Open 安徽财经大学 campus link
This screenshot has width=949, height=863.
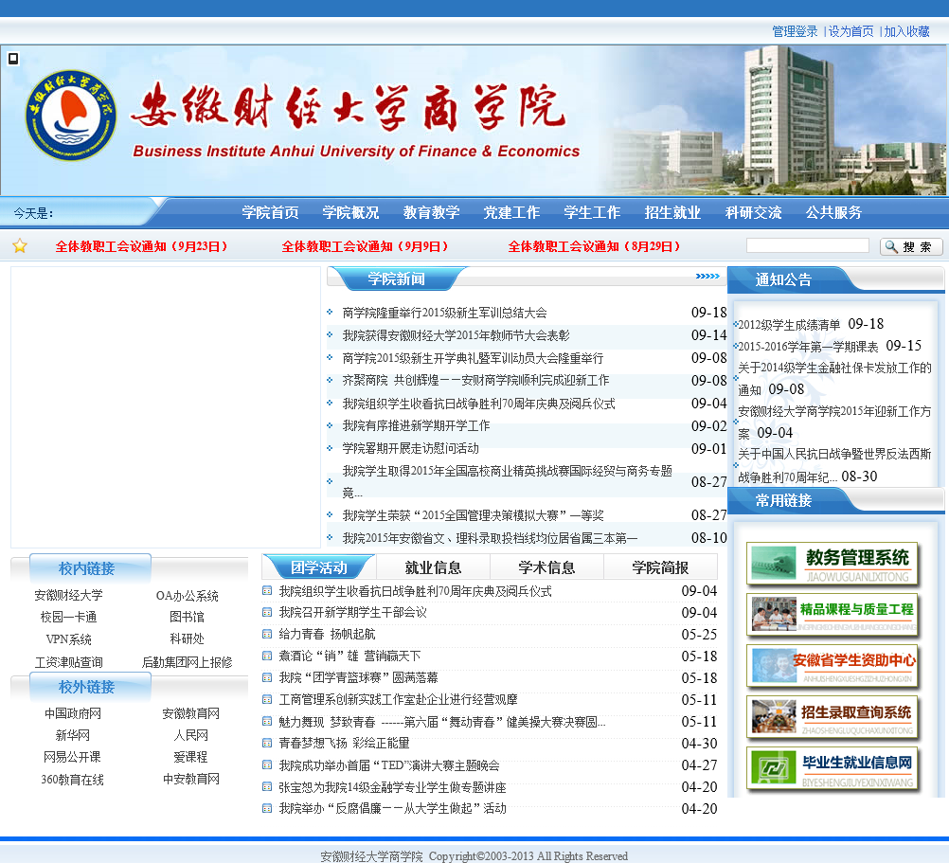(x=68, y=596)
